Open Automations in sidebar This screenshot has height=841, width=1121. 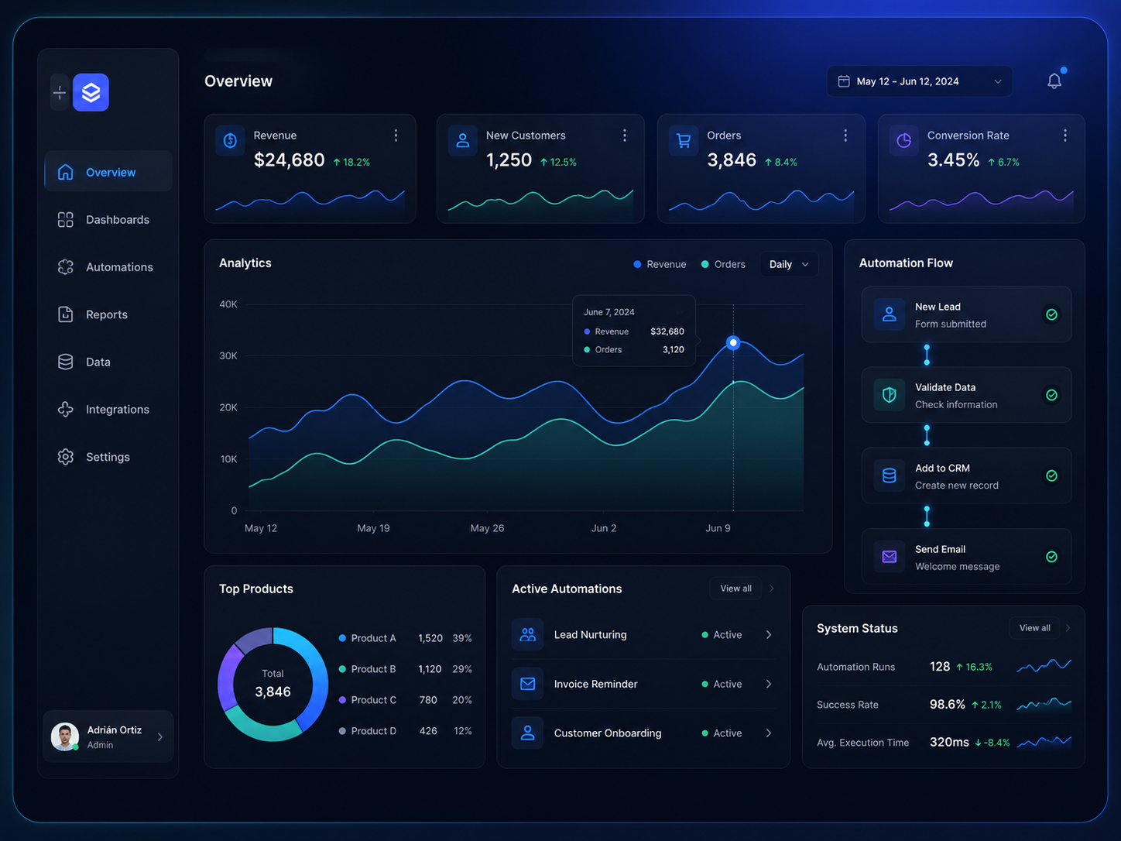(x=108, y=267)
